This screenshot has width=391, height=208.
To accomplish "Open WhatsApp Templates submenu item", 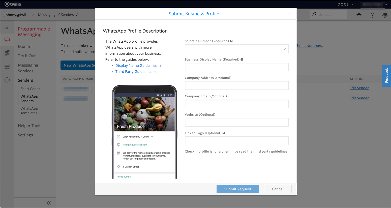I will (29, 111).
